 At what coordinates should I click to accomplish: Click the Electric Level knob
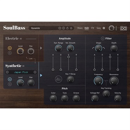[x=20, y=51]
